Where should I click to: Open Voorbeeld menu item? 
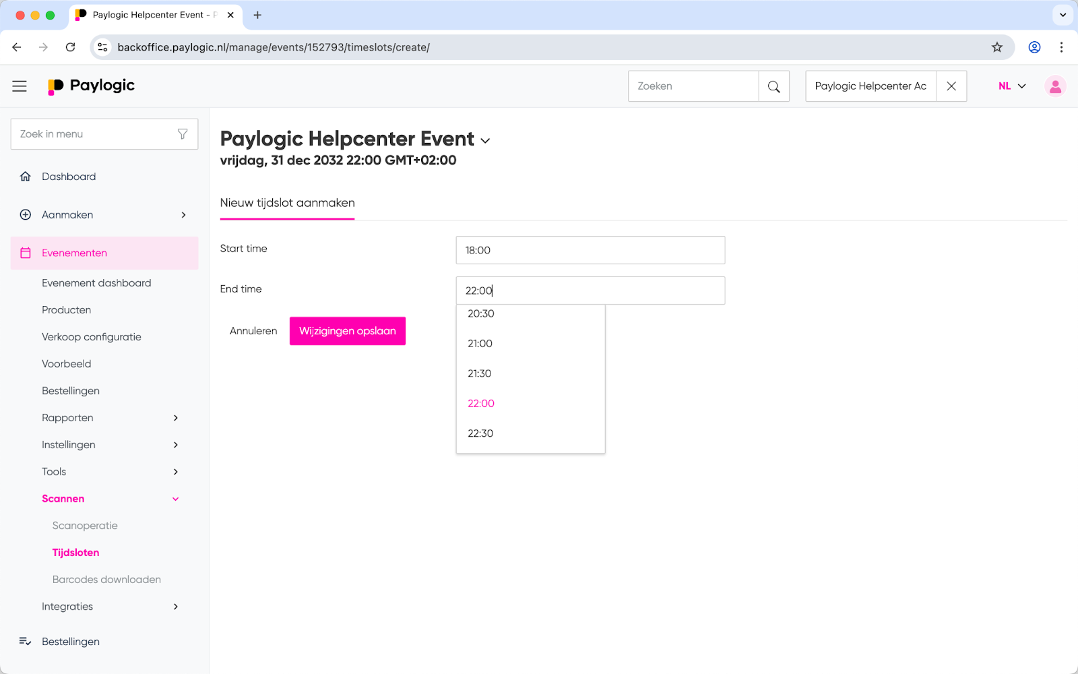(x=66, y=364)
